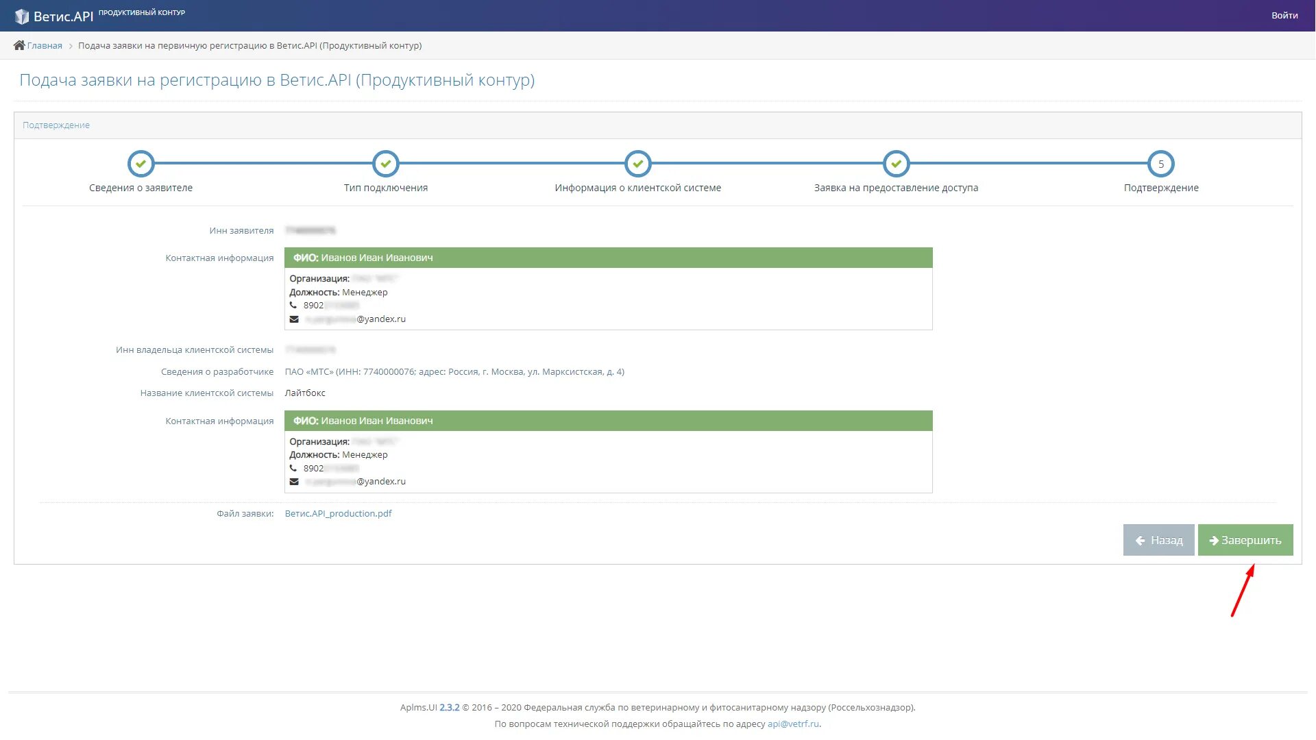Open Ветис.API_production.pdf file link
1316x740 pixels.
(x=338, y=513)
